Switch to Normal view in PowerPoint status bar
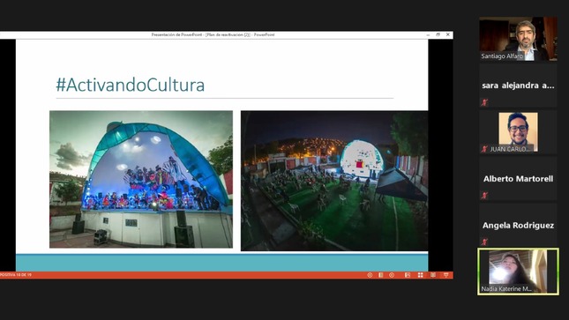This screenshot has width=569, height=320. click(408, 275)
